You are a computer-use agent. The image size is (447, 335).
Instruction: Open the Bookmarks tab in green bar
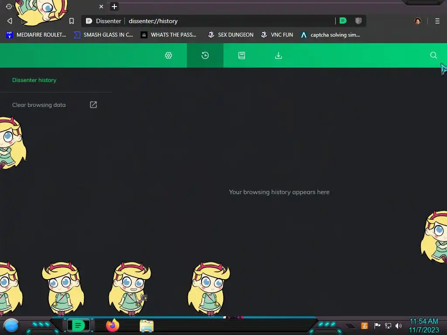click(x=242, y=55)
